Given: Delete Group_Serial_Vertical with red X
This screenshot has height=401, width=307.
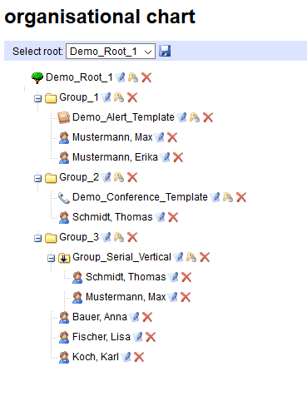Looking at the screenshot, I should pyautogui.click(x=205, y=257).
